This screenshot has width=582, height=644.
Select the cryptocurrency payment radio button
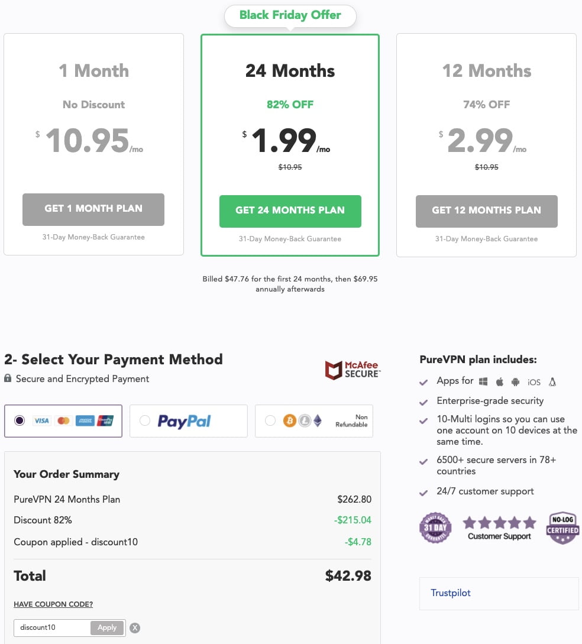click(x=270, y=420)
